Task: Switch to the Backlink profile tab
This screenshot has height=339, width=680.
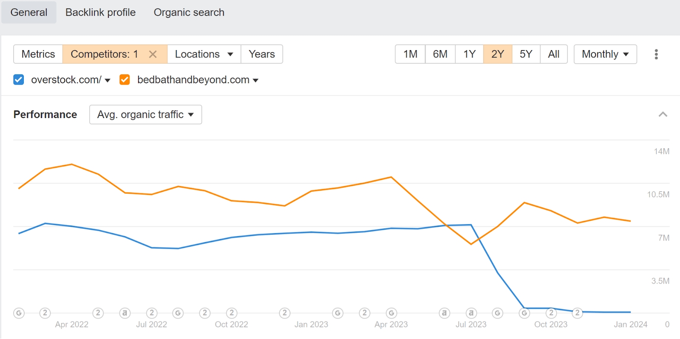Action: click(100, 12)
